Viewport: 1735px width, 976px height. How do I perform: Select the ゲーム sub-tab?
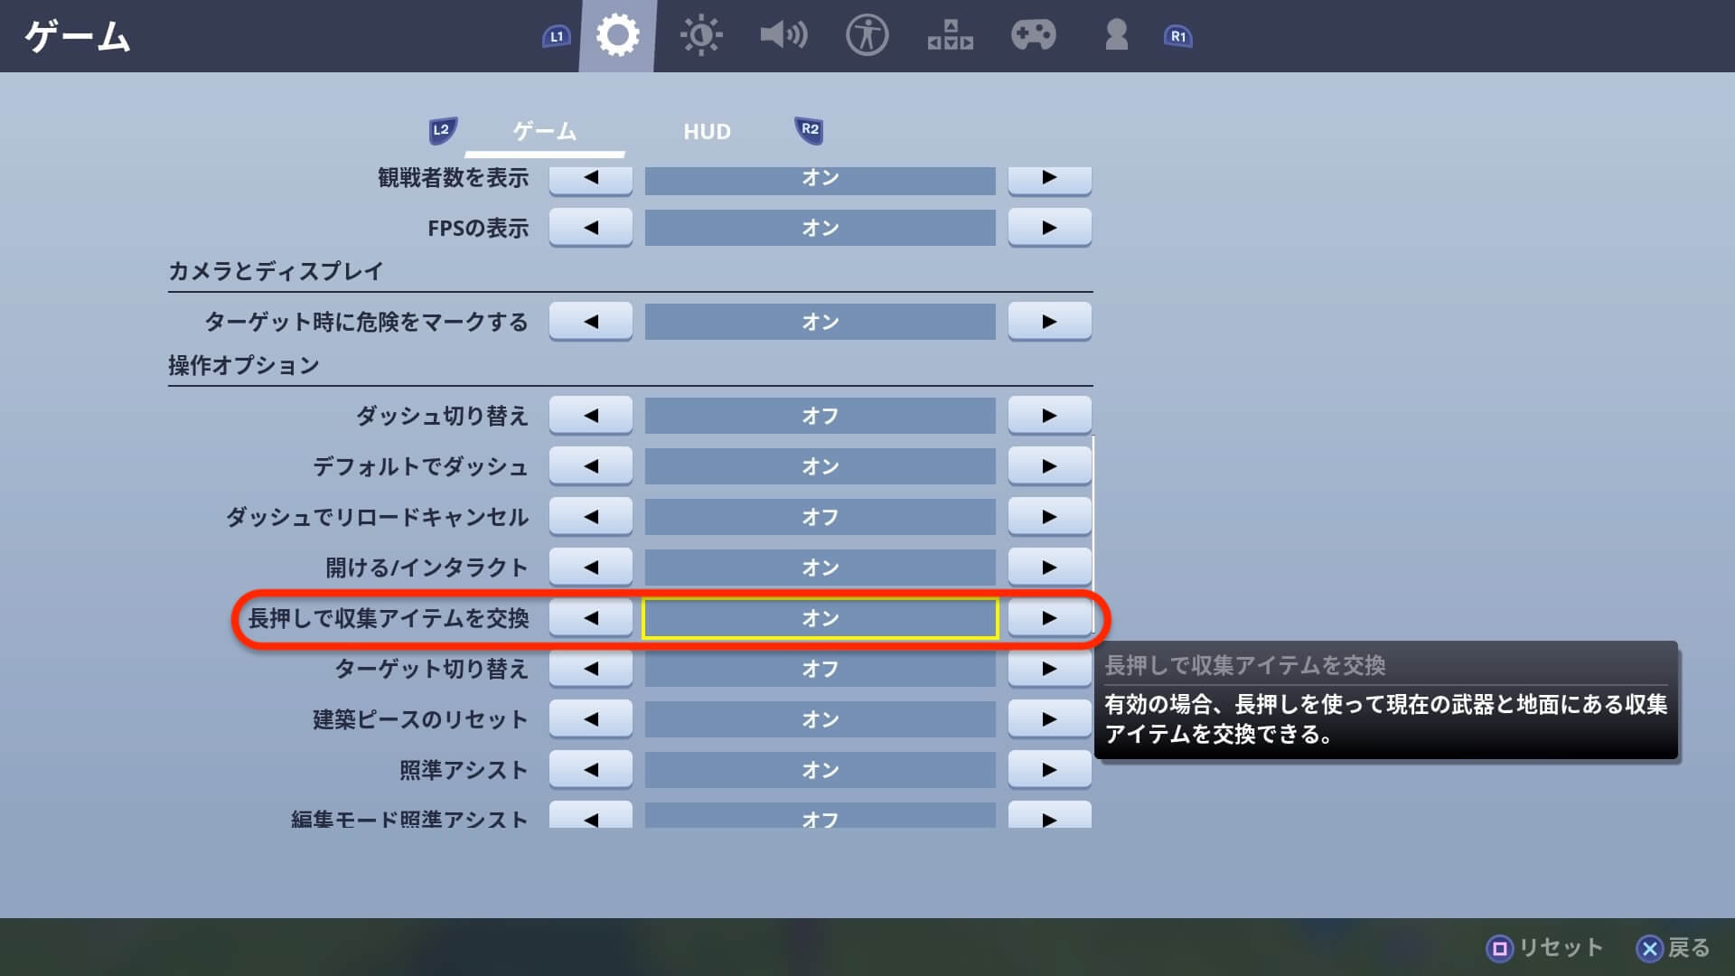(x=544, y=132)
